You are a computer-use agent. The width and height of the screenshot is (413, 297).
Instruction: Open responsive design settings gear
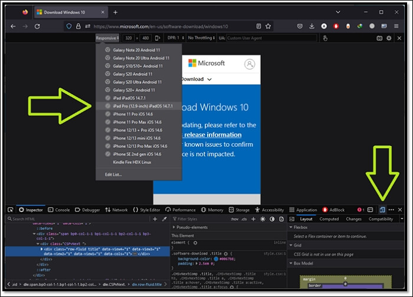(x=389, y=38)
